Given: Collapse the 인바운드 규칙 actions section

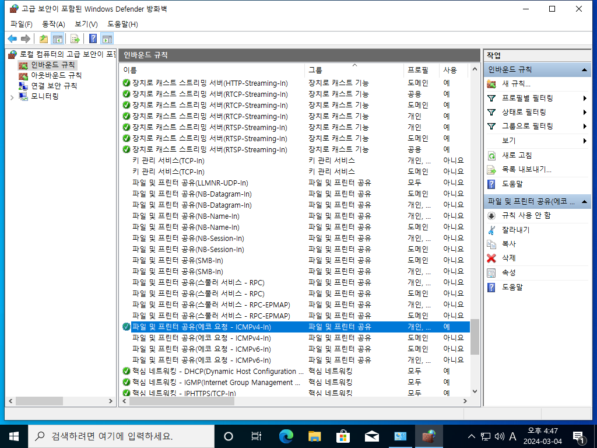Looking at the screenshot, I should (584, 70).
